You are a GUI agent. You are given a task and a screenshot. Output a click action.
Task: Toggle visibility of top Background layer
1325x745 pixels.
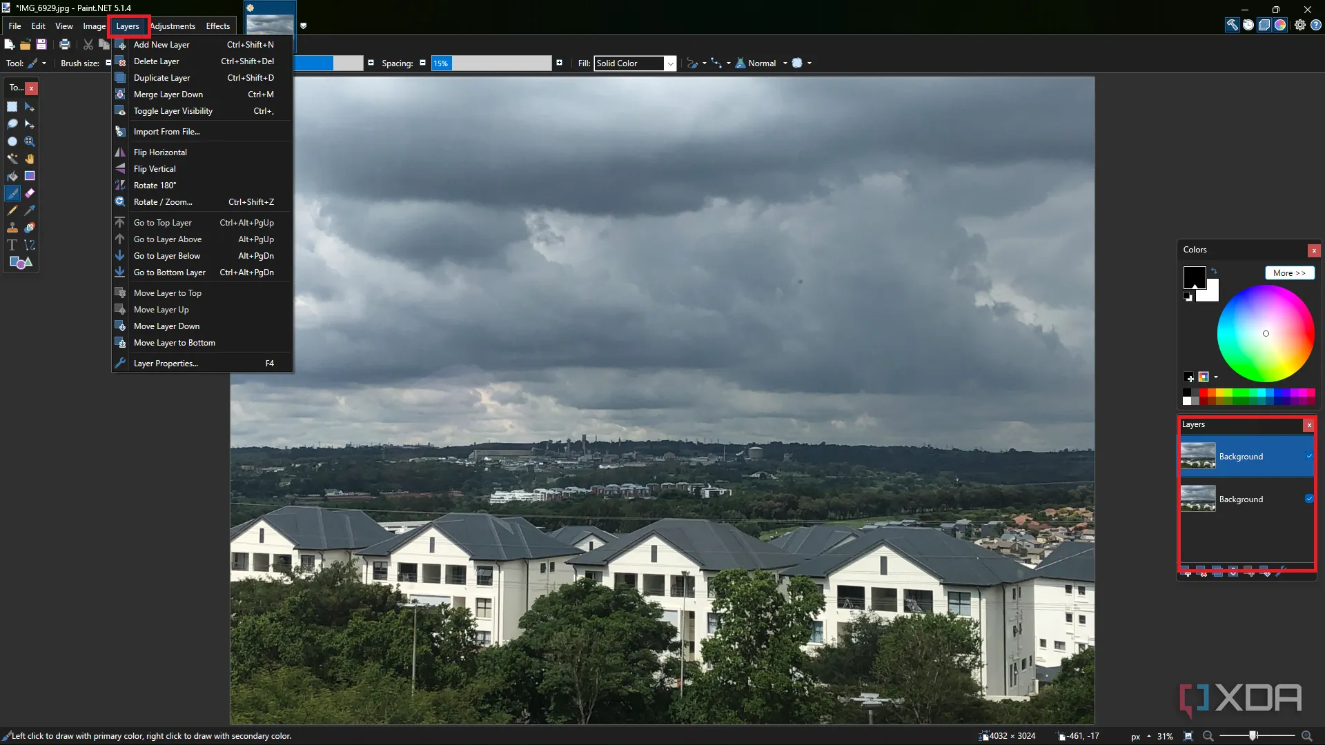click(1308, 456)
